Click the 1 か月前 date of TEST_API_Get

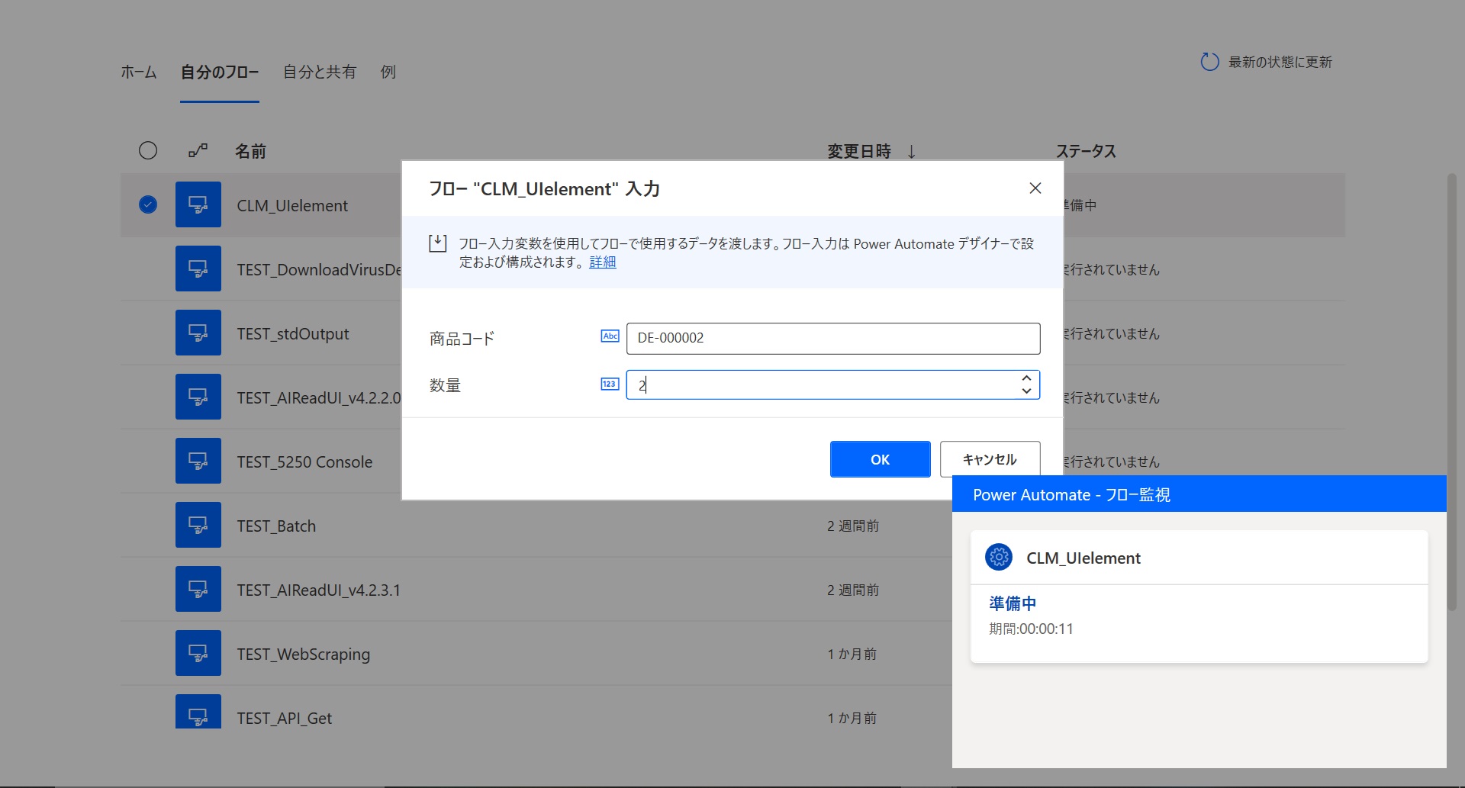click(x=852, y=719)
